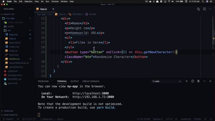The height and width of the screenshot is (121, 215).
Task: Click render in the breadcrumb
Action: [x=93, y=14]
